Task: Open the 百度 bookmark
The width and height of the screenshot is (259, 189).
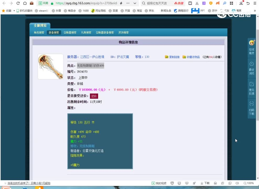Action: coord(113,10)
